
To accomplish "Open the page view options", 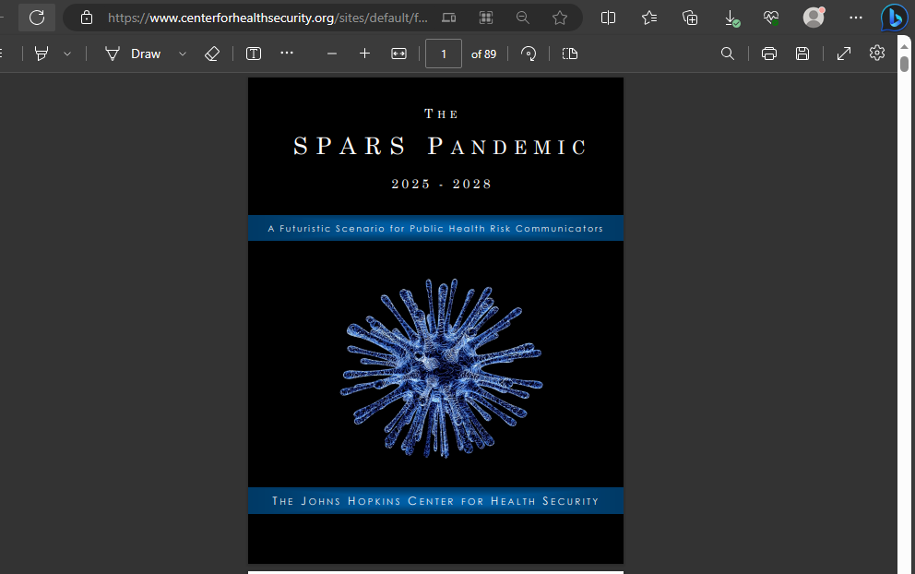I will click(x=569, y=54).
